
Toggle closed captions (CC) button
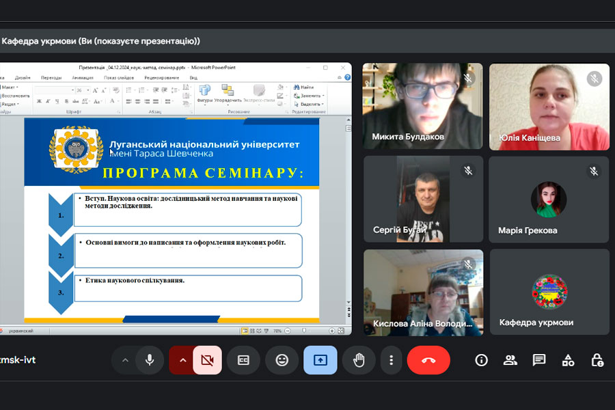click(x=243, y=360)
